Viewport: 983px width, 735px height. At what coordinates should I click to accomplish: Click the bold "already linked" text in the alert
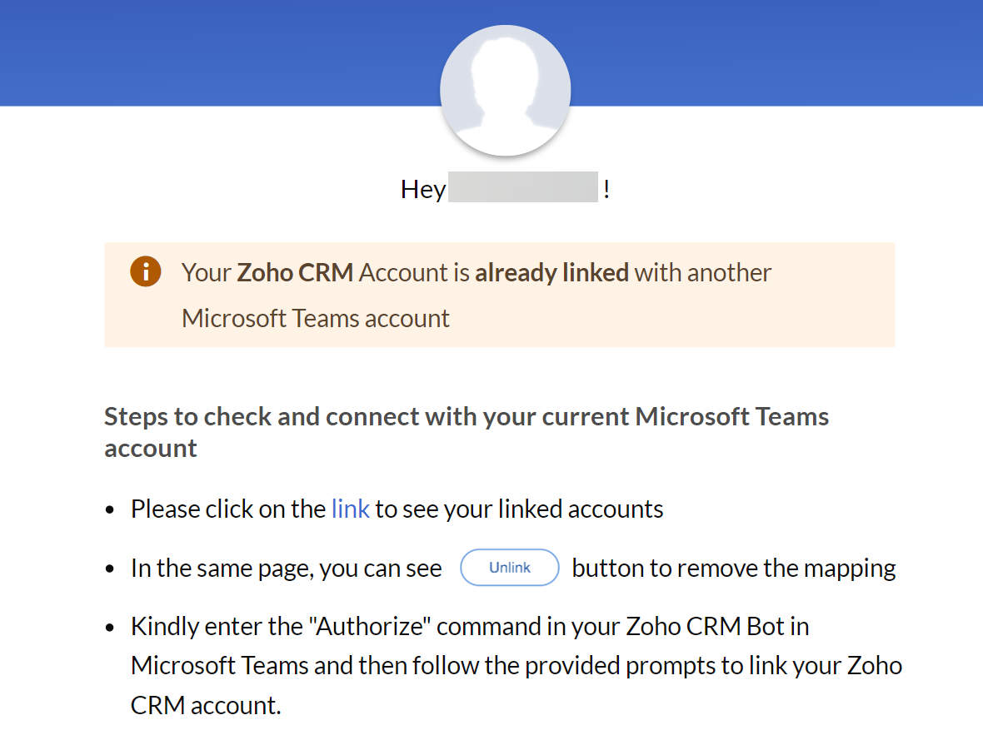pos(551,272)
